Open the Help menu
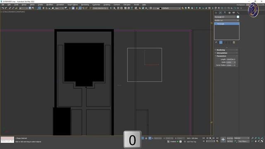This screenshot has width=265, height=149. [144, 5]
